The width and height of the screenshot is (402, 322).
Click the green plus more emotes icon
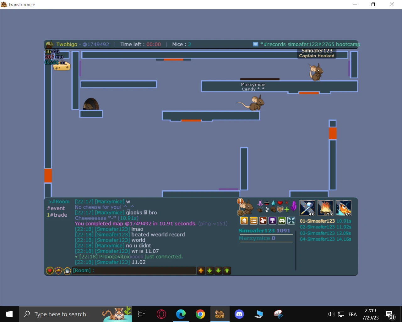(286, 209)
